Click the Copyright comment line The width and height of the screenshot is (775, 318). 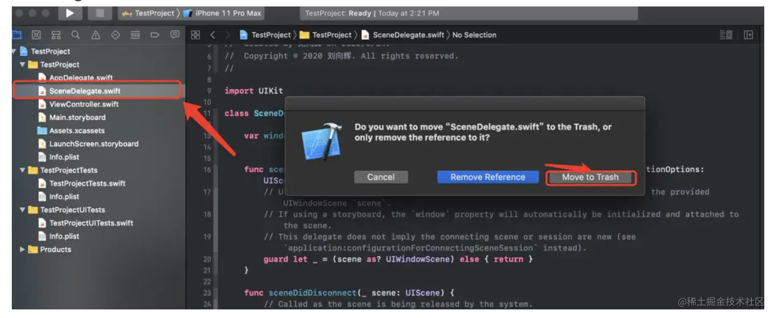click(x=341, y=56)
